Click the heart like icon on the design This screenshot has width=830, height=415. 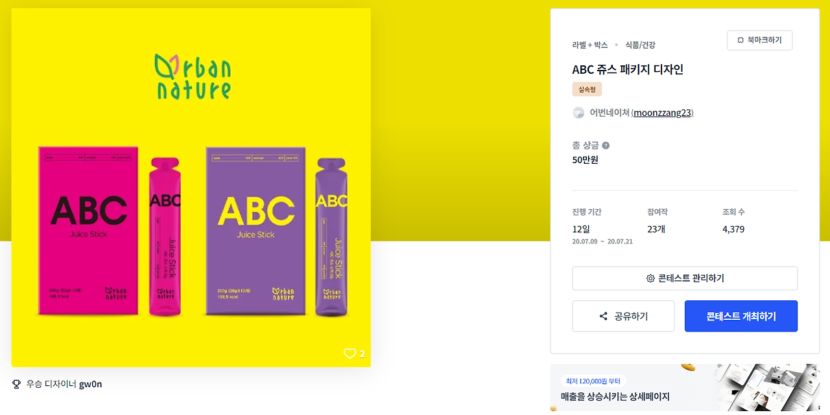(x=350, y=353)
